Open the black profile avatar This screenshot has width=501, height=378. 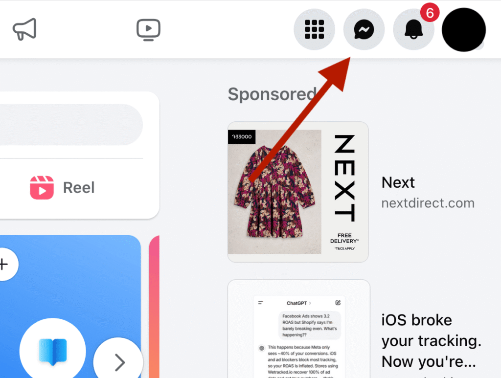464,30
